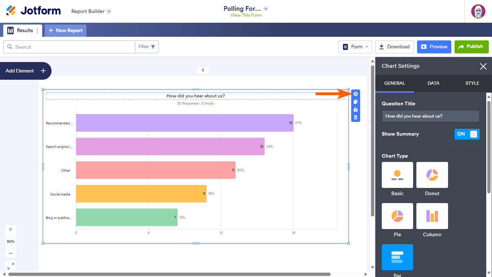Screen dimensions: 492x277
Task: Close the Chart Settings panel
Action: [x=483, y=66]
